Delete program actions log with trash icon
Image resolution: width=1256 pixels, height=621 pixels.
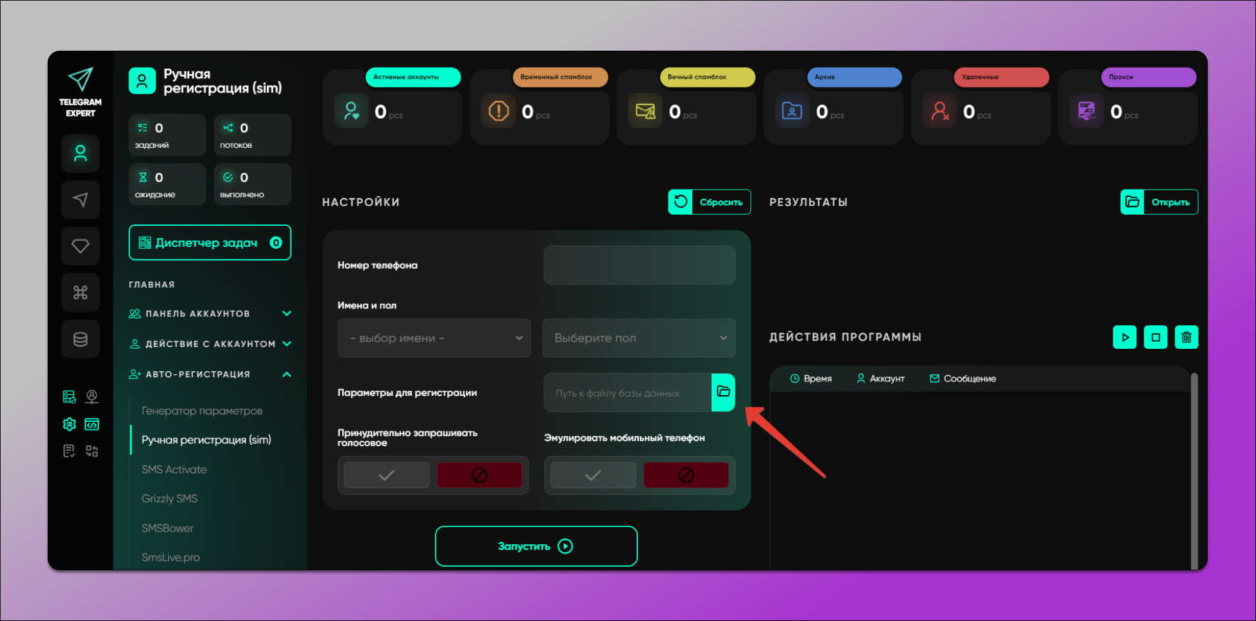(x=1186, y=337)
